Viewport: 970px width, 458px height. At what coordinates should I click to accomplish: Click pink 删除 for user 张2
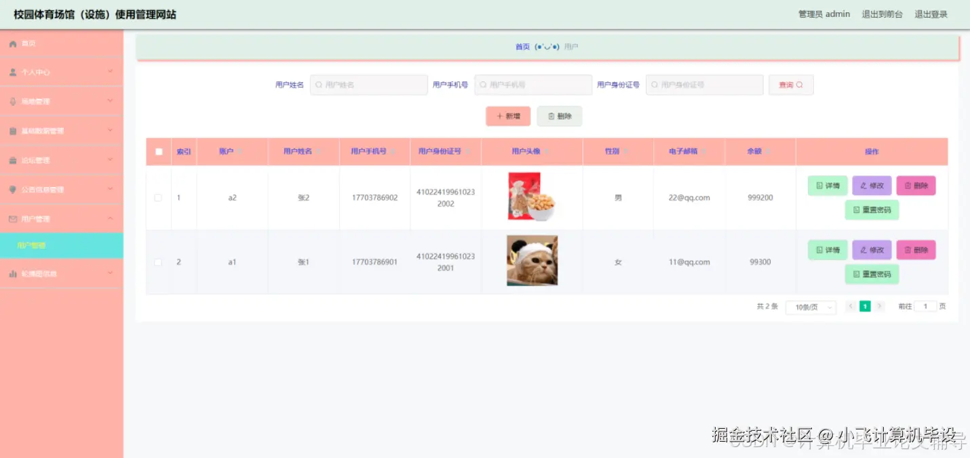coord(916,186)
